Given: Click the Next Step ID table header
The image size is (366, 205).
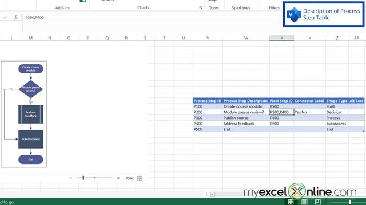Looking at the screenshot, I should coord(281,101).
